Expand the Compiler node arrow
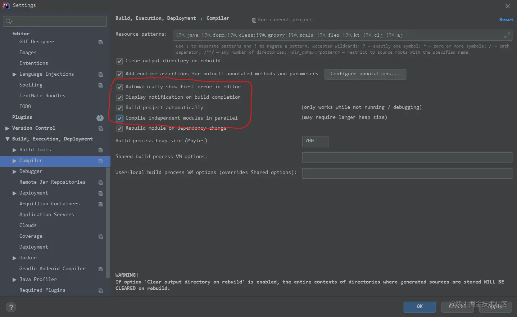This screenshot has height=317, width=517. click(x=14, y=161)
